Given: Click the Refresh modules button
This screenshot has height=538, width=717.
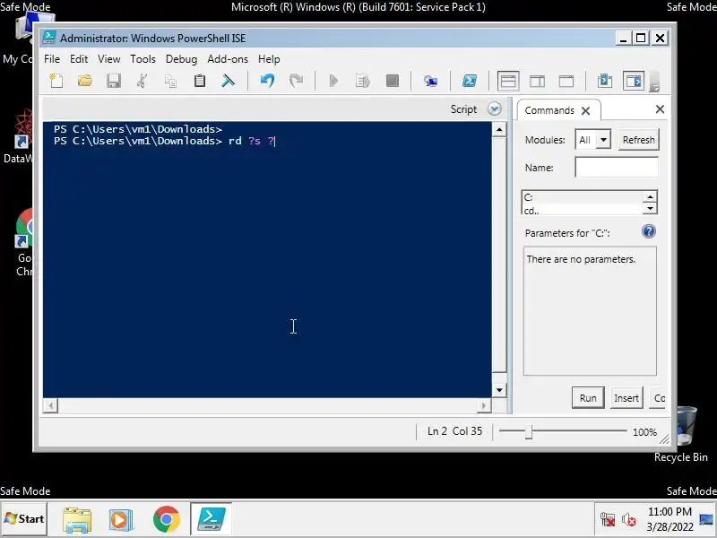Looking at the screenshot, I should tap(638, 140).
